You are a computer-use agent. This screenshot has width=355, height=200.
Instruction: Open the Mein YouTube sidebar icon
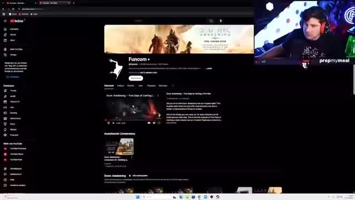click(5, 49)
